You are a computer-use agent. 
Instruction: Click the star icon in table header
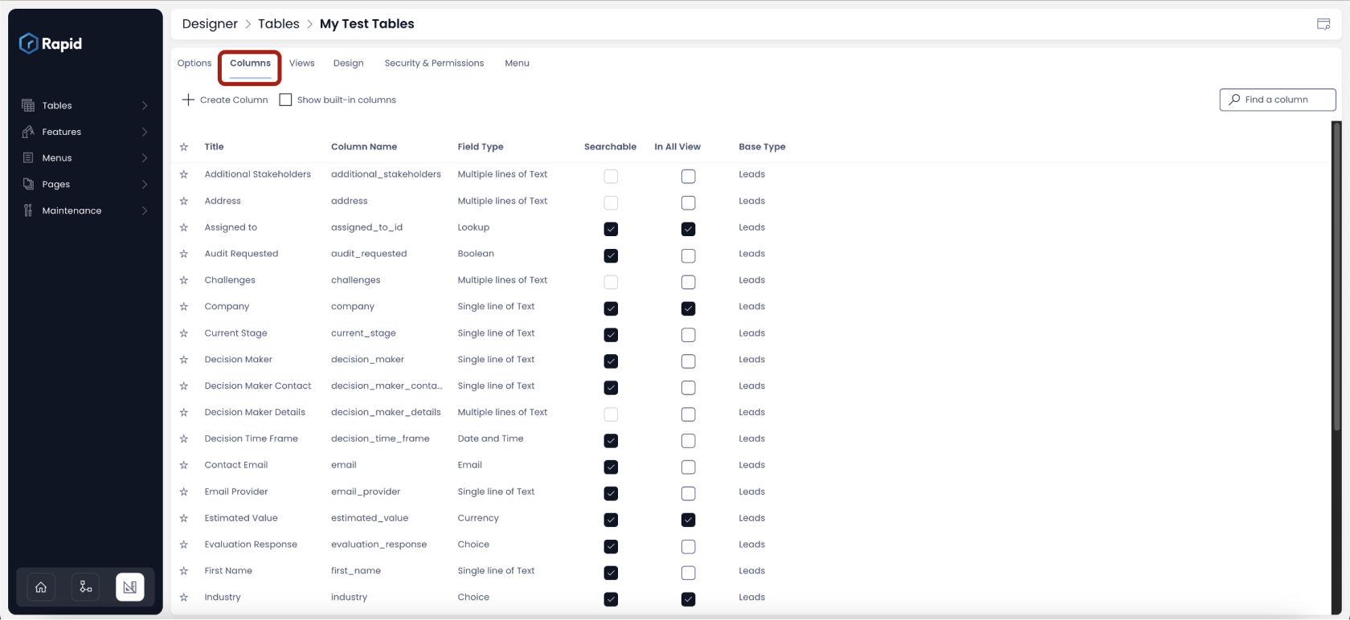point(184,147)
